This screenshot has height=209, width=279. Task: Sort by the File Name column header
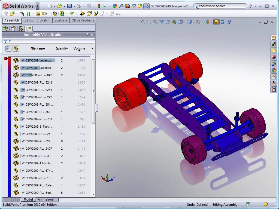pyautogui.click(x=38, y=48)
